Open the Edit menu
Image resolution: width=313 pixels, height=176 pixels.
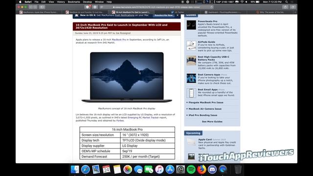(x=44, y=2)
